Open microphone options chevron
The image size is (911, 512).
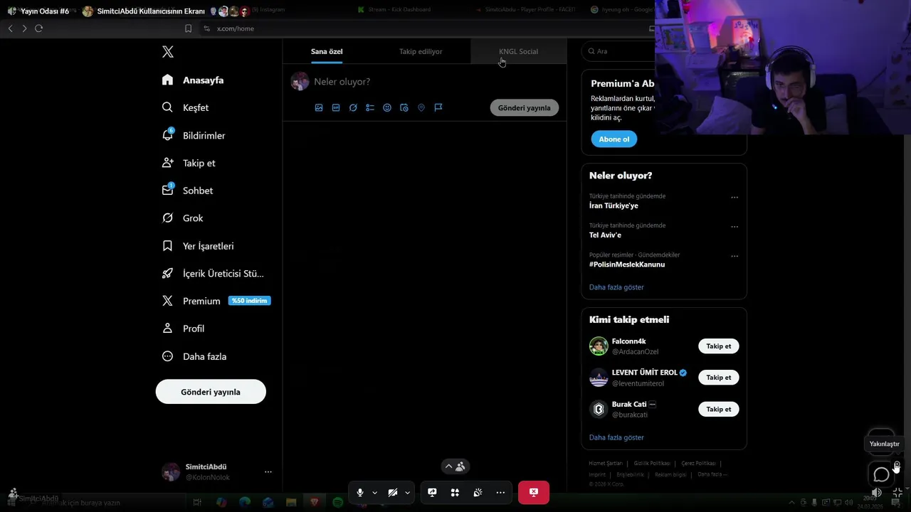tap(374, 492)
